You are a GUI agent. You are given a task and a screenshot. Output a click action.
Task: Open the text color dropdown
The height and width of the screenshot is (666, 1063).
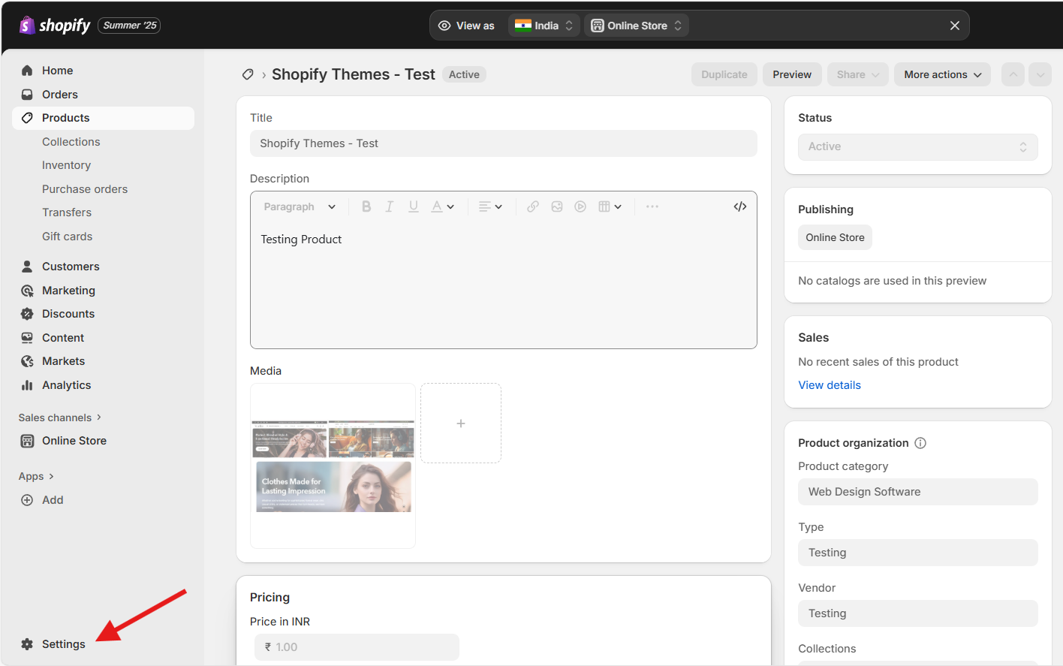pyautogui.click(x=442, y=206)
